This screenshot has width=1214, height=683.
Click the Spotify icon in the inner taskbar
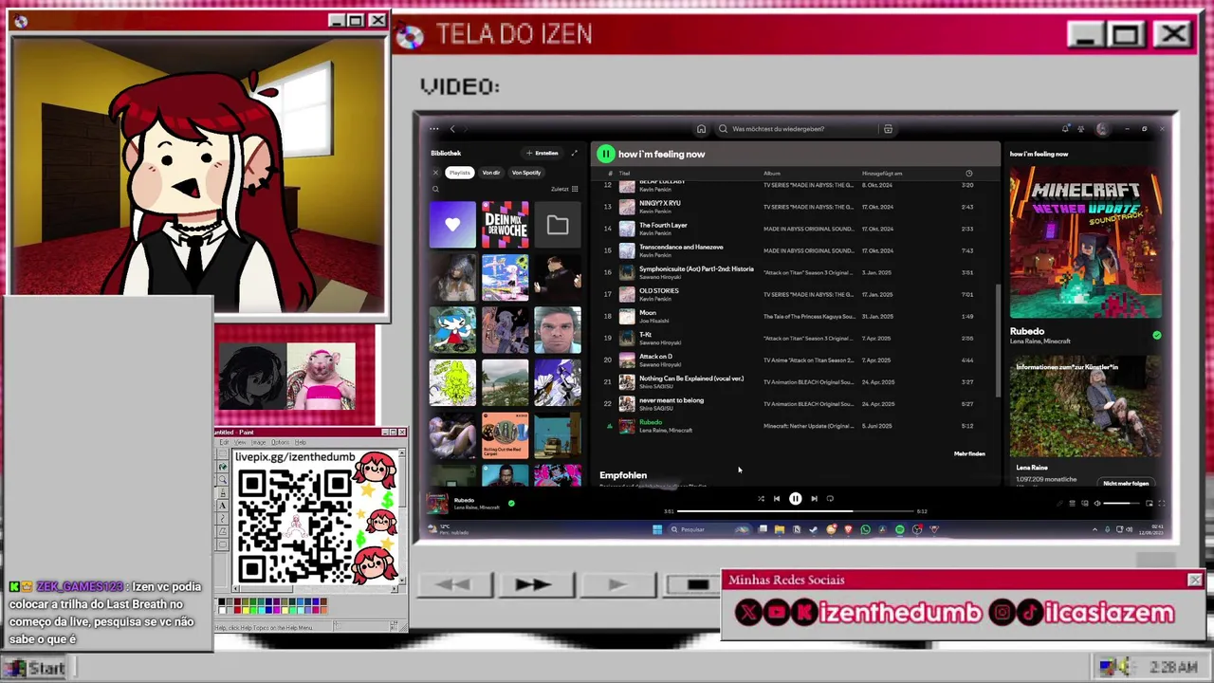[x=900, y=529]
